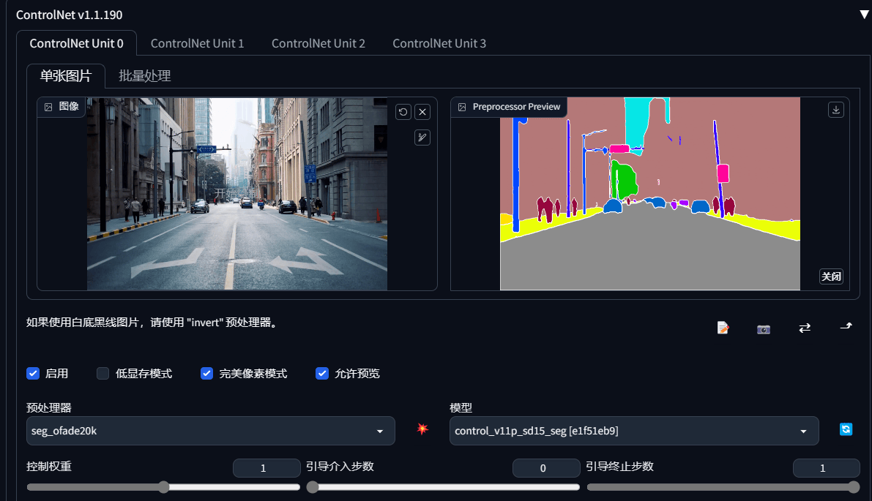Click the undo icon on input image
The width and height of the screenshot is (872, 501).
coord(403,112)
